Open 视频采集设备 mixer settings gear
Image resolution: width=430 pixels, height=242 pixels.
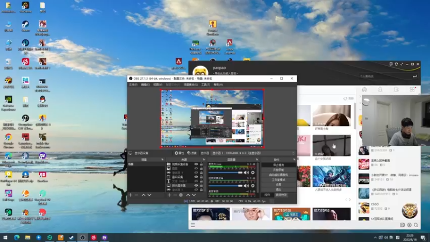pos(253,186)
